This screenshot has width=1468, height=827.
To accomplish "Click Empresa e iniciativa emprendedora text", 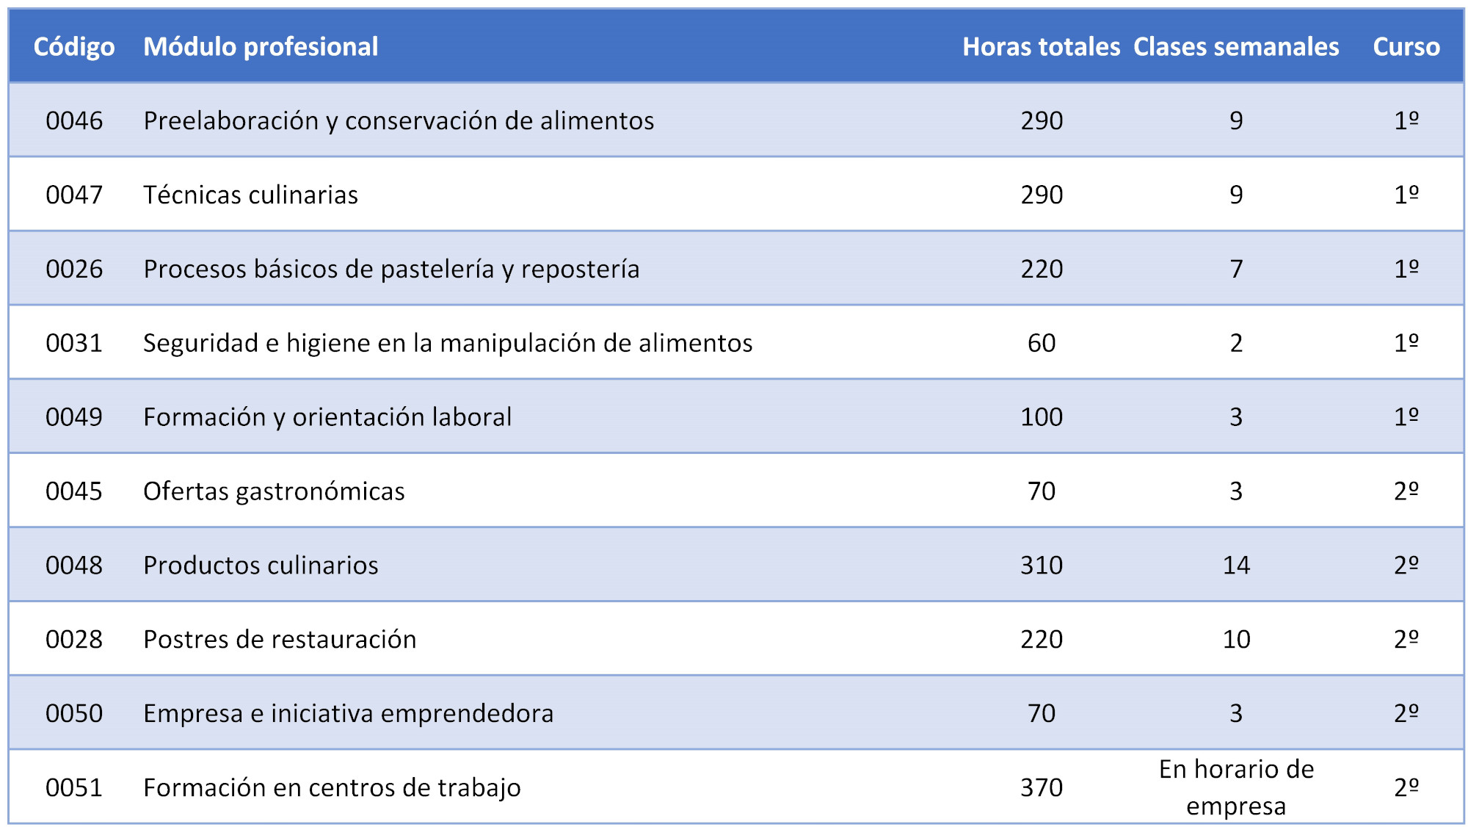I will click(x=348, y=714).
